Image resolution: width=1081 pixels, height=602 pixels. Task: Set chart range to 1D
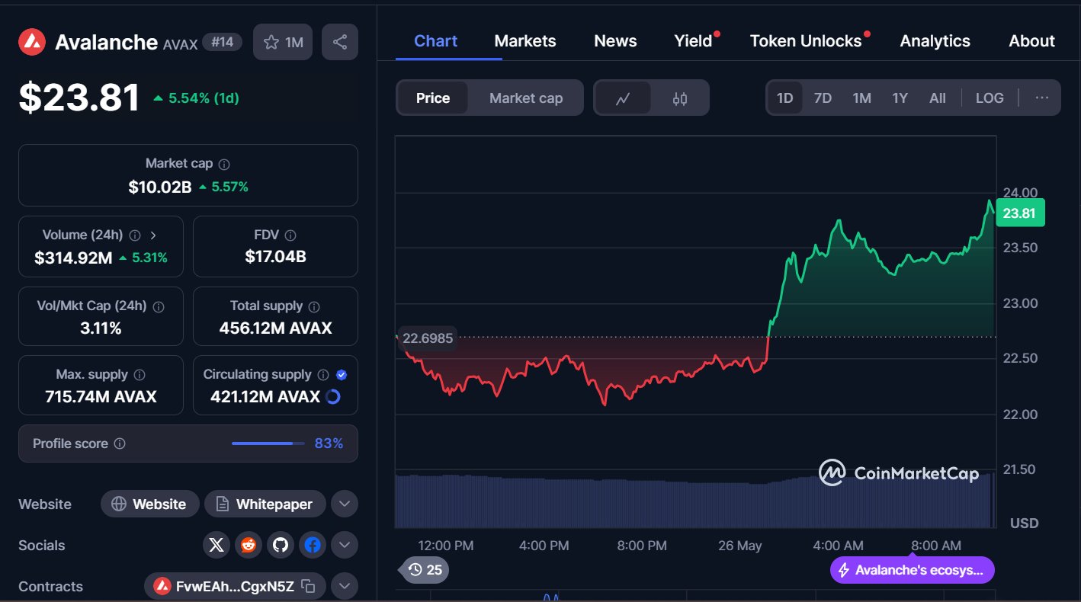tap(784, 98)
